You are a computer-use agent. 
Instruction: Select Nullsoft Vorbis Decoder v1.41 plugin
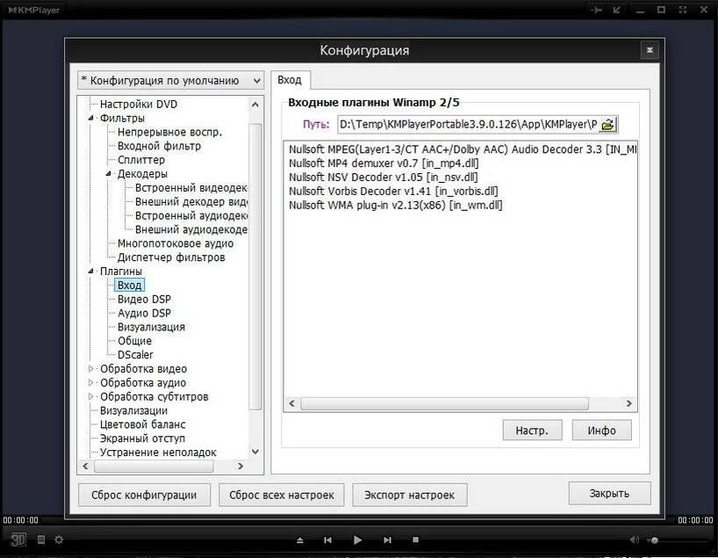coord(393,191)
